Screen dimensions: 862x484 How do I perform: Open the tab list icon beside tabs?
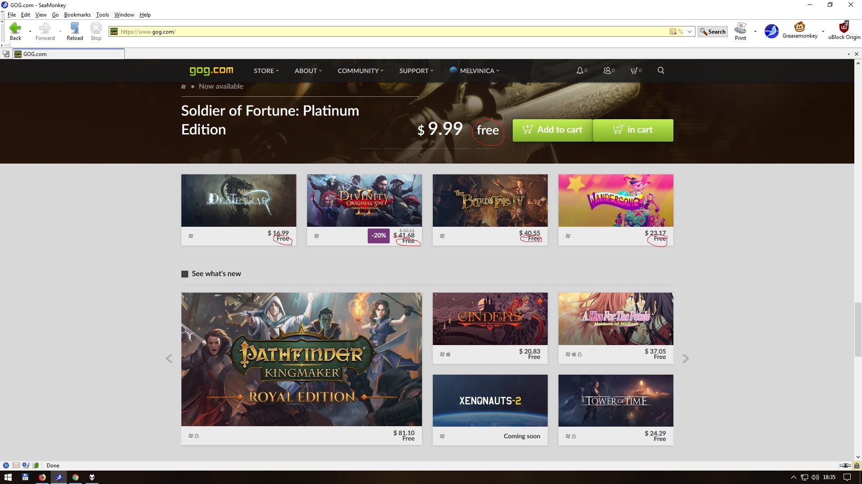pyautogui.click(x=6, y=54)
